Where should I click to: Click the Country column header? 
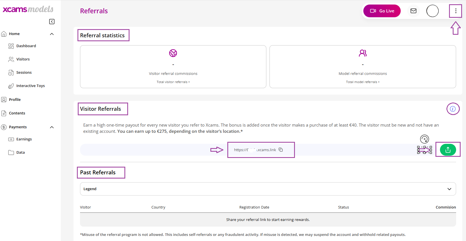click(158, 207)
